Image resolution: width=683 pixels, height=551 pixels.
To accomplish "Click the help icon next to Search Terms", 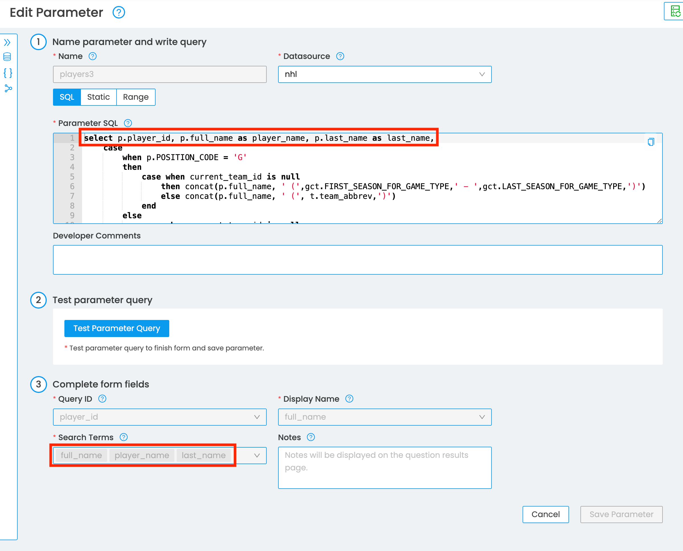I will coord(123,437).
